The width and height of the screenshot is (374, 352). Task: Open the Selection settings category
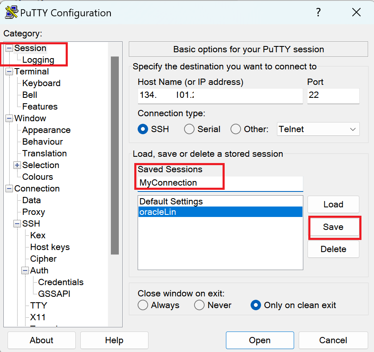click(41, 165)
